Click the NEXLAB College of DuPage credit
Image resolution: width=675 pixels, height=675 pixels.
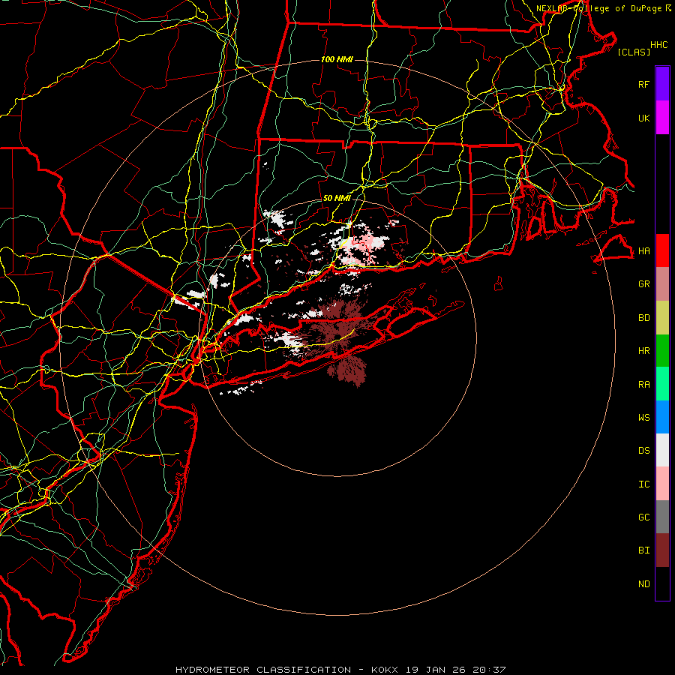(x=604, y=8)
